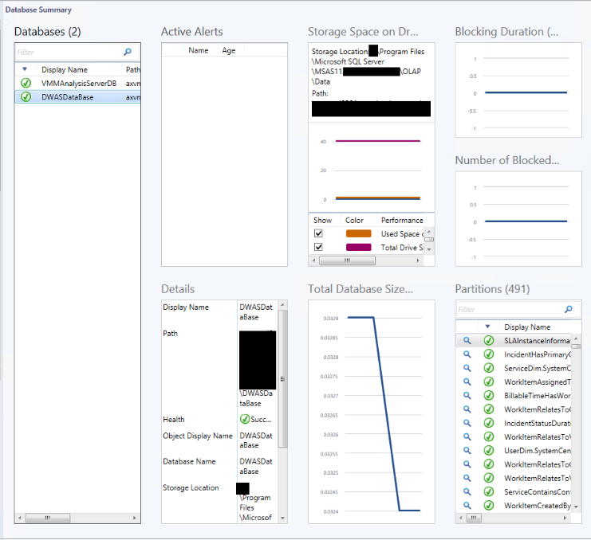591x540 pixels.
Task: Sort Active Alerts by the Age column
Action: 229,50
